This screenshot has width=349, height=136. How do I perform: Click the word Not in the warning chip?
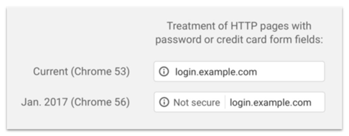[181, 102]
